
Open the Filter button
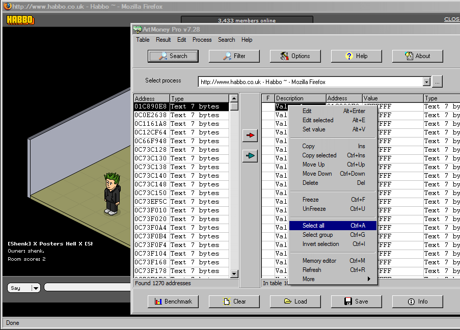234,56
